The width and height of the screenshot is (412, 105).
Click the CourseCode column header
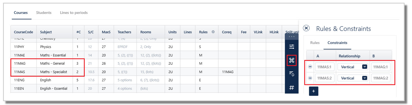24,32
